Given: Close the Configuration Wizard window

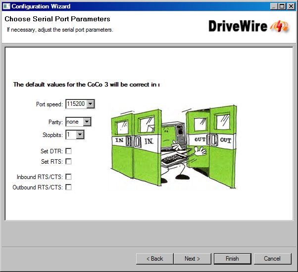Looking at the screenshot, I should [x=292, y=6].
